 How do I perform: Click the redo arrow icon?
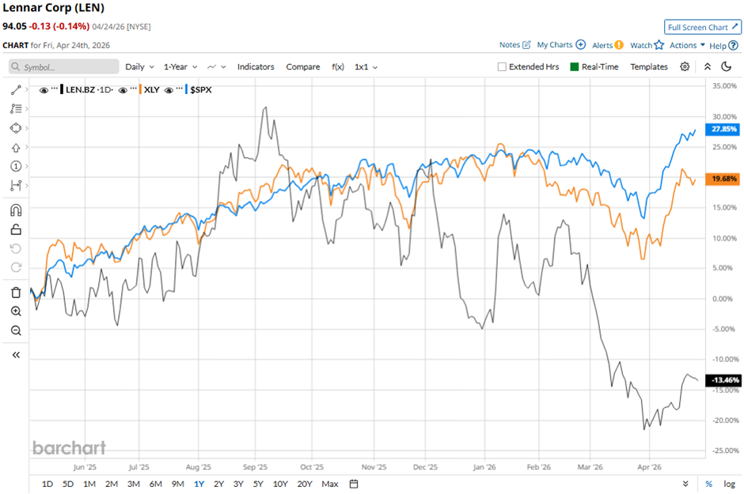click(16, 268)
